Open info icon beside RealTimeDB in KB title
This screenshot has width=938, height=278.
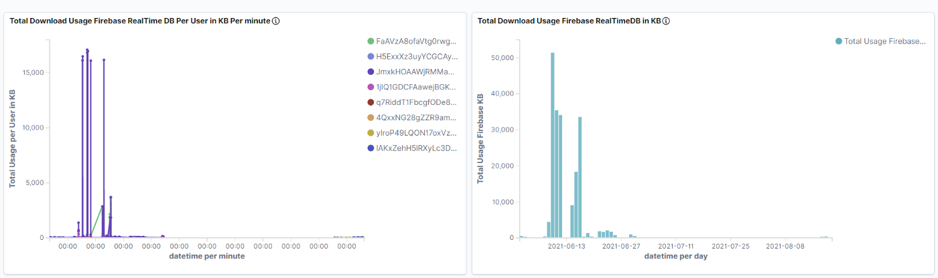[667, 21]
